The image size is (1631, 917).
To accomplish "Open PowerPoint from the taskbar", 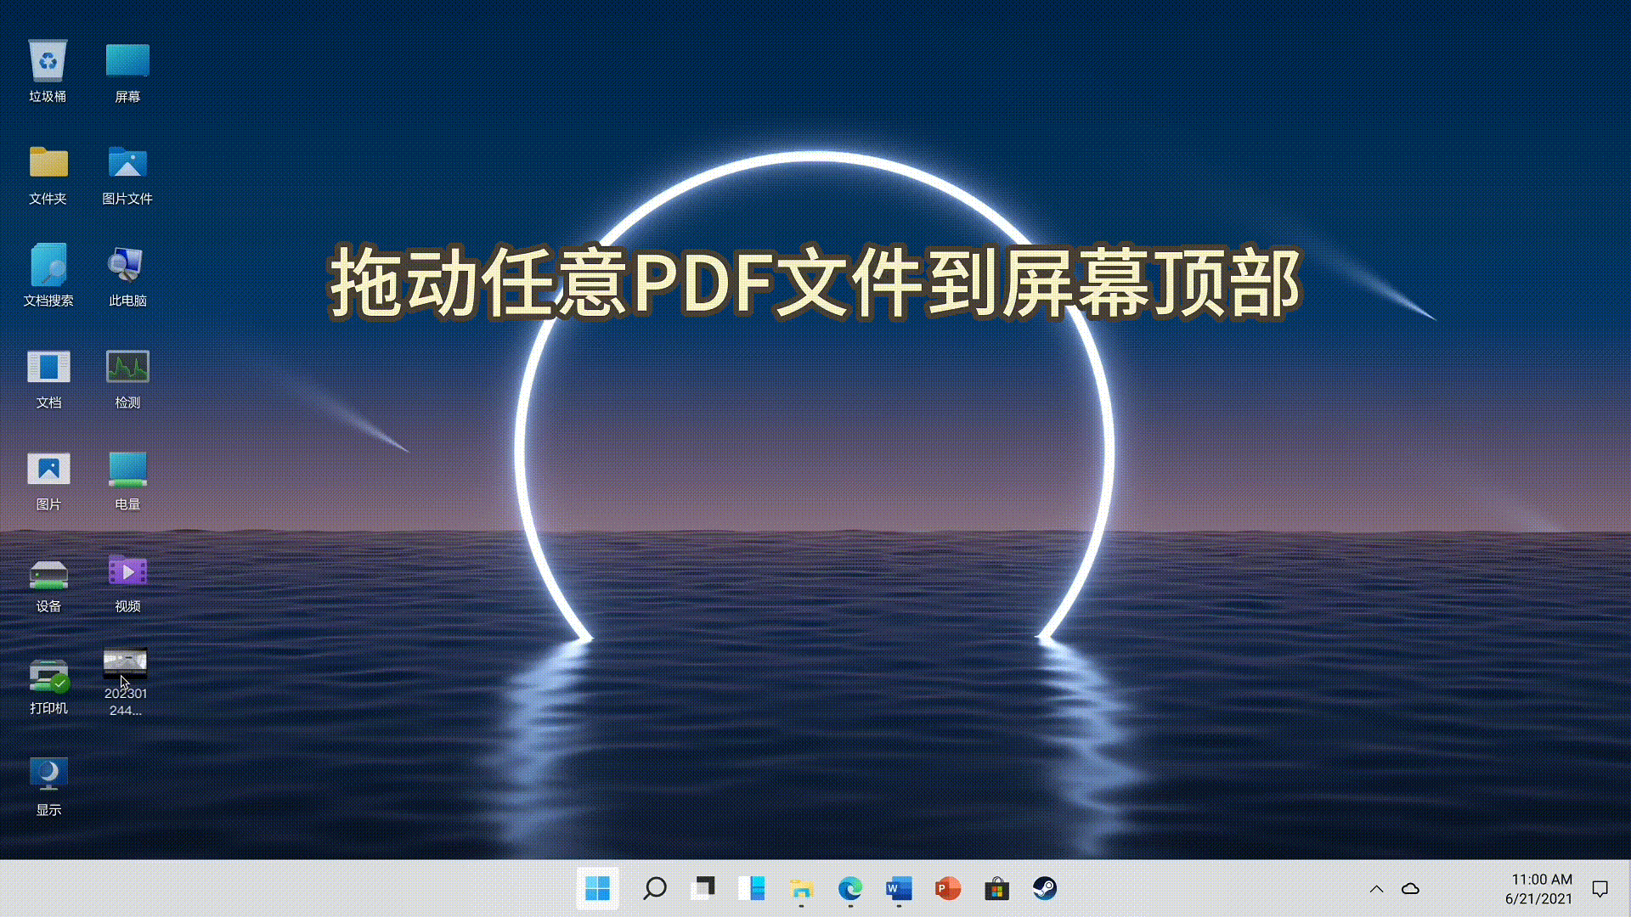I will [947, 888].
